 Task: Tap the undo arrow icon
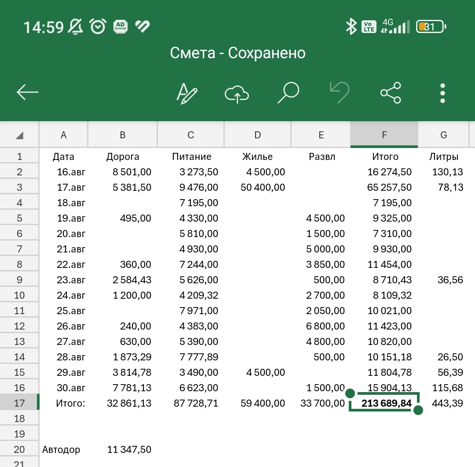[339, 93]
